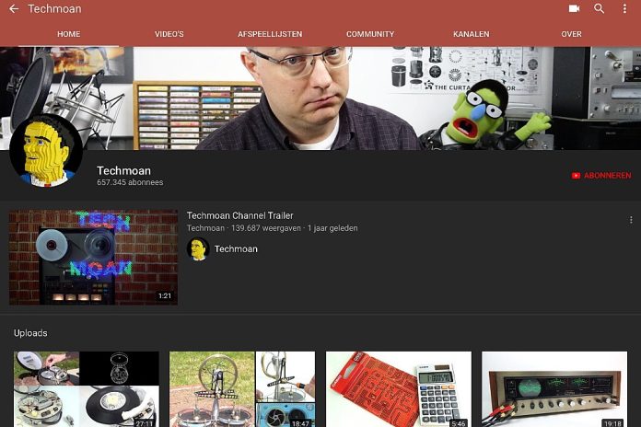Play the Techmoan Channel Trailer thumbnail
Viewport: 641px width, 427px height.
(94, 258)
